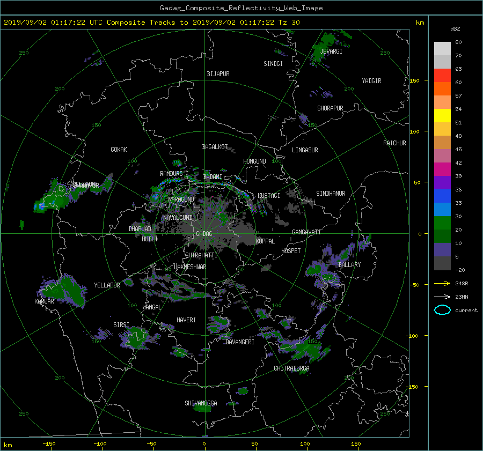Click the BADAMI city label
483x451 pixels.
(213, 177)
